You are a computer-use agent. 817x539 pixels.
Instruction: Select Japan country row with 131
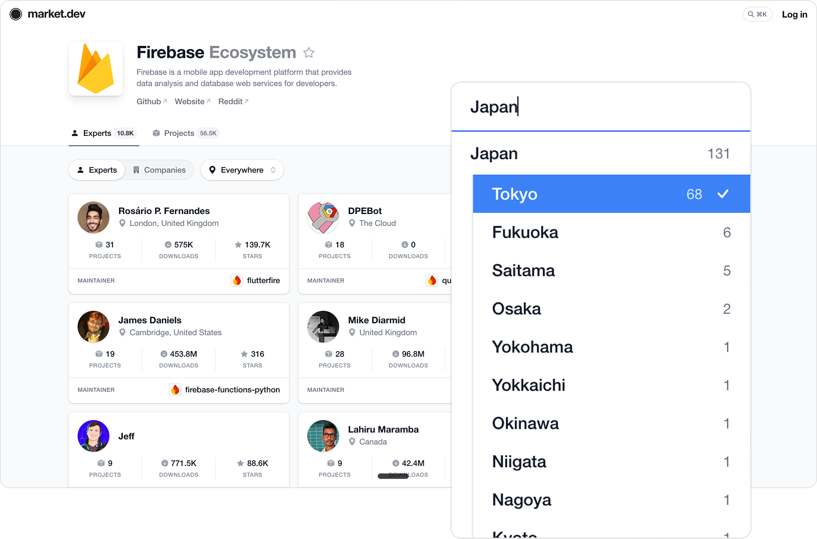click(601, 153)
